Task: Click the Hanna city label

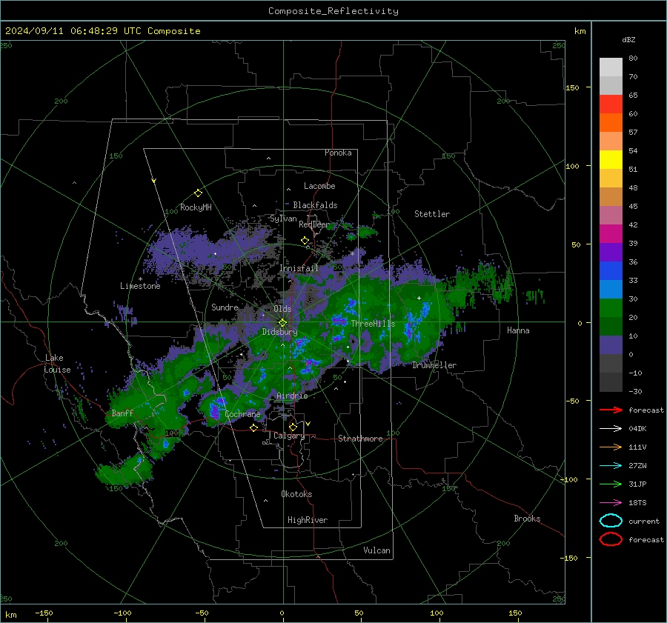Action: 518,330
